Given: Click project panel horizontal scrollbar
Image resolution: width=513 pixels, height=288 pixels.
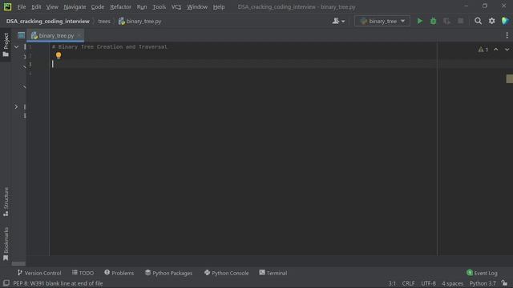Looking at the screenshot, I should [18, 263].
